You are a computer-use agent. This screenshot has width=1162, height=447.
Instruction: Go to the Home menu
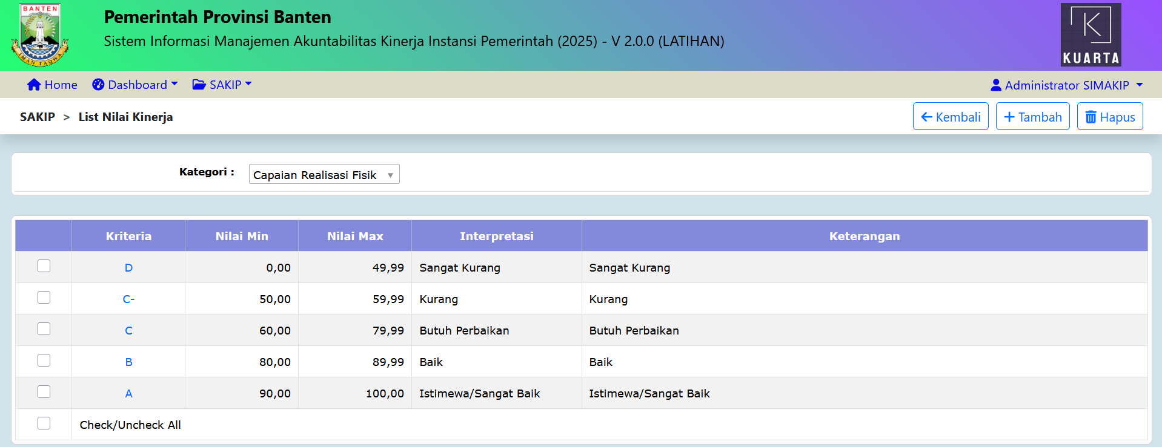[x=52, y=85]
